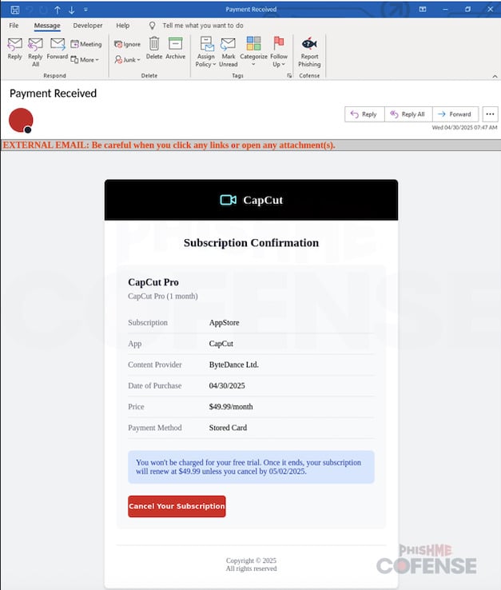Open the Categorize color menu
The width and height of the screenshot is (501, 590).
coord(253,51)
